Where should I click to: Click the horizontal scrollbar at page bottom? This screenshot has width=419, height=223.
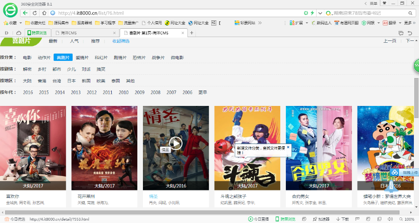coord(202,213)
